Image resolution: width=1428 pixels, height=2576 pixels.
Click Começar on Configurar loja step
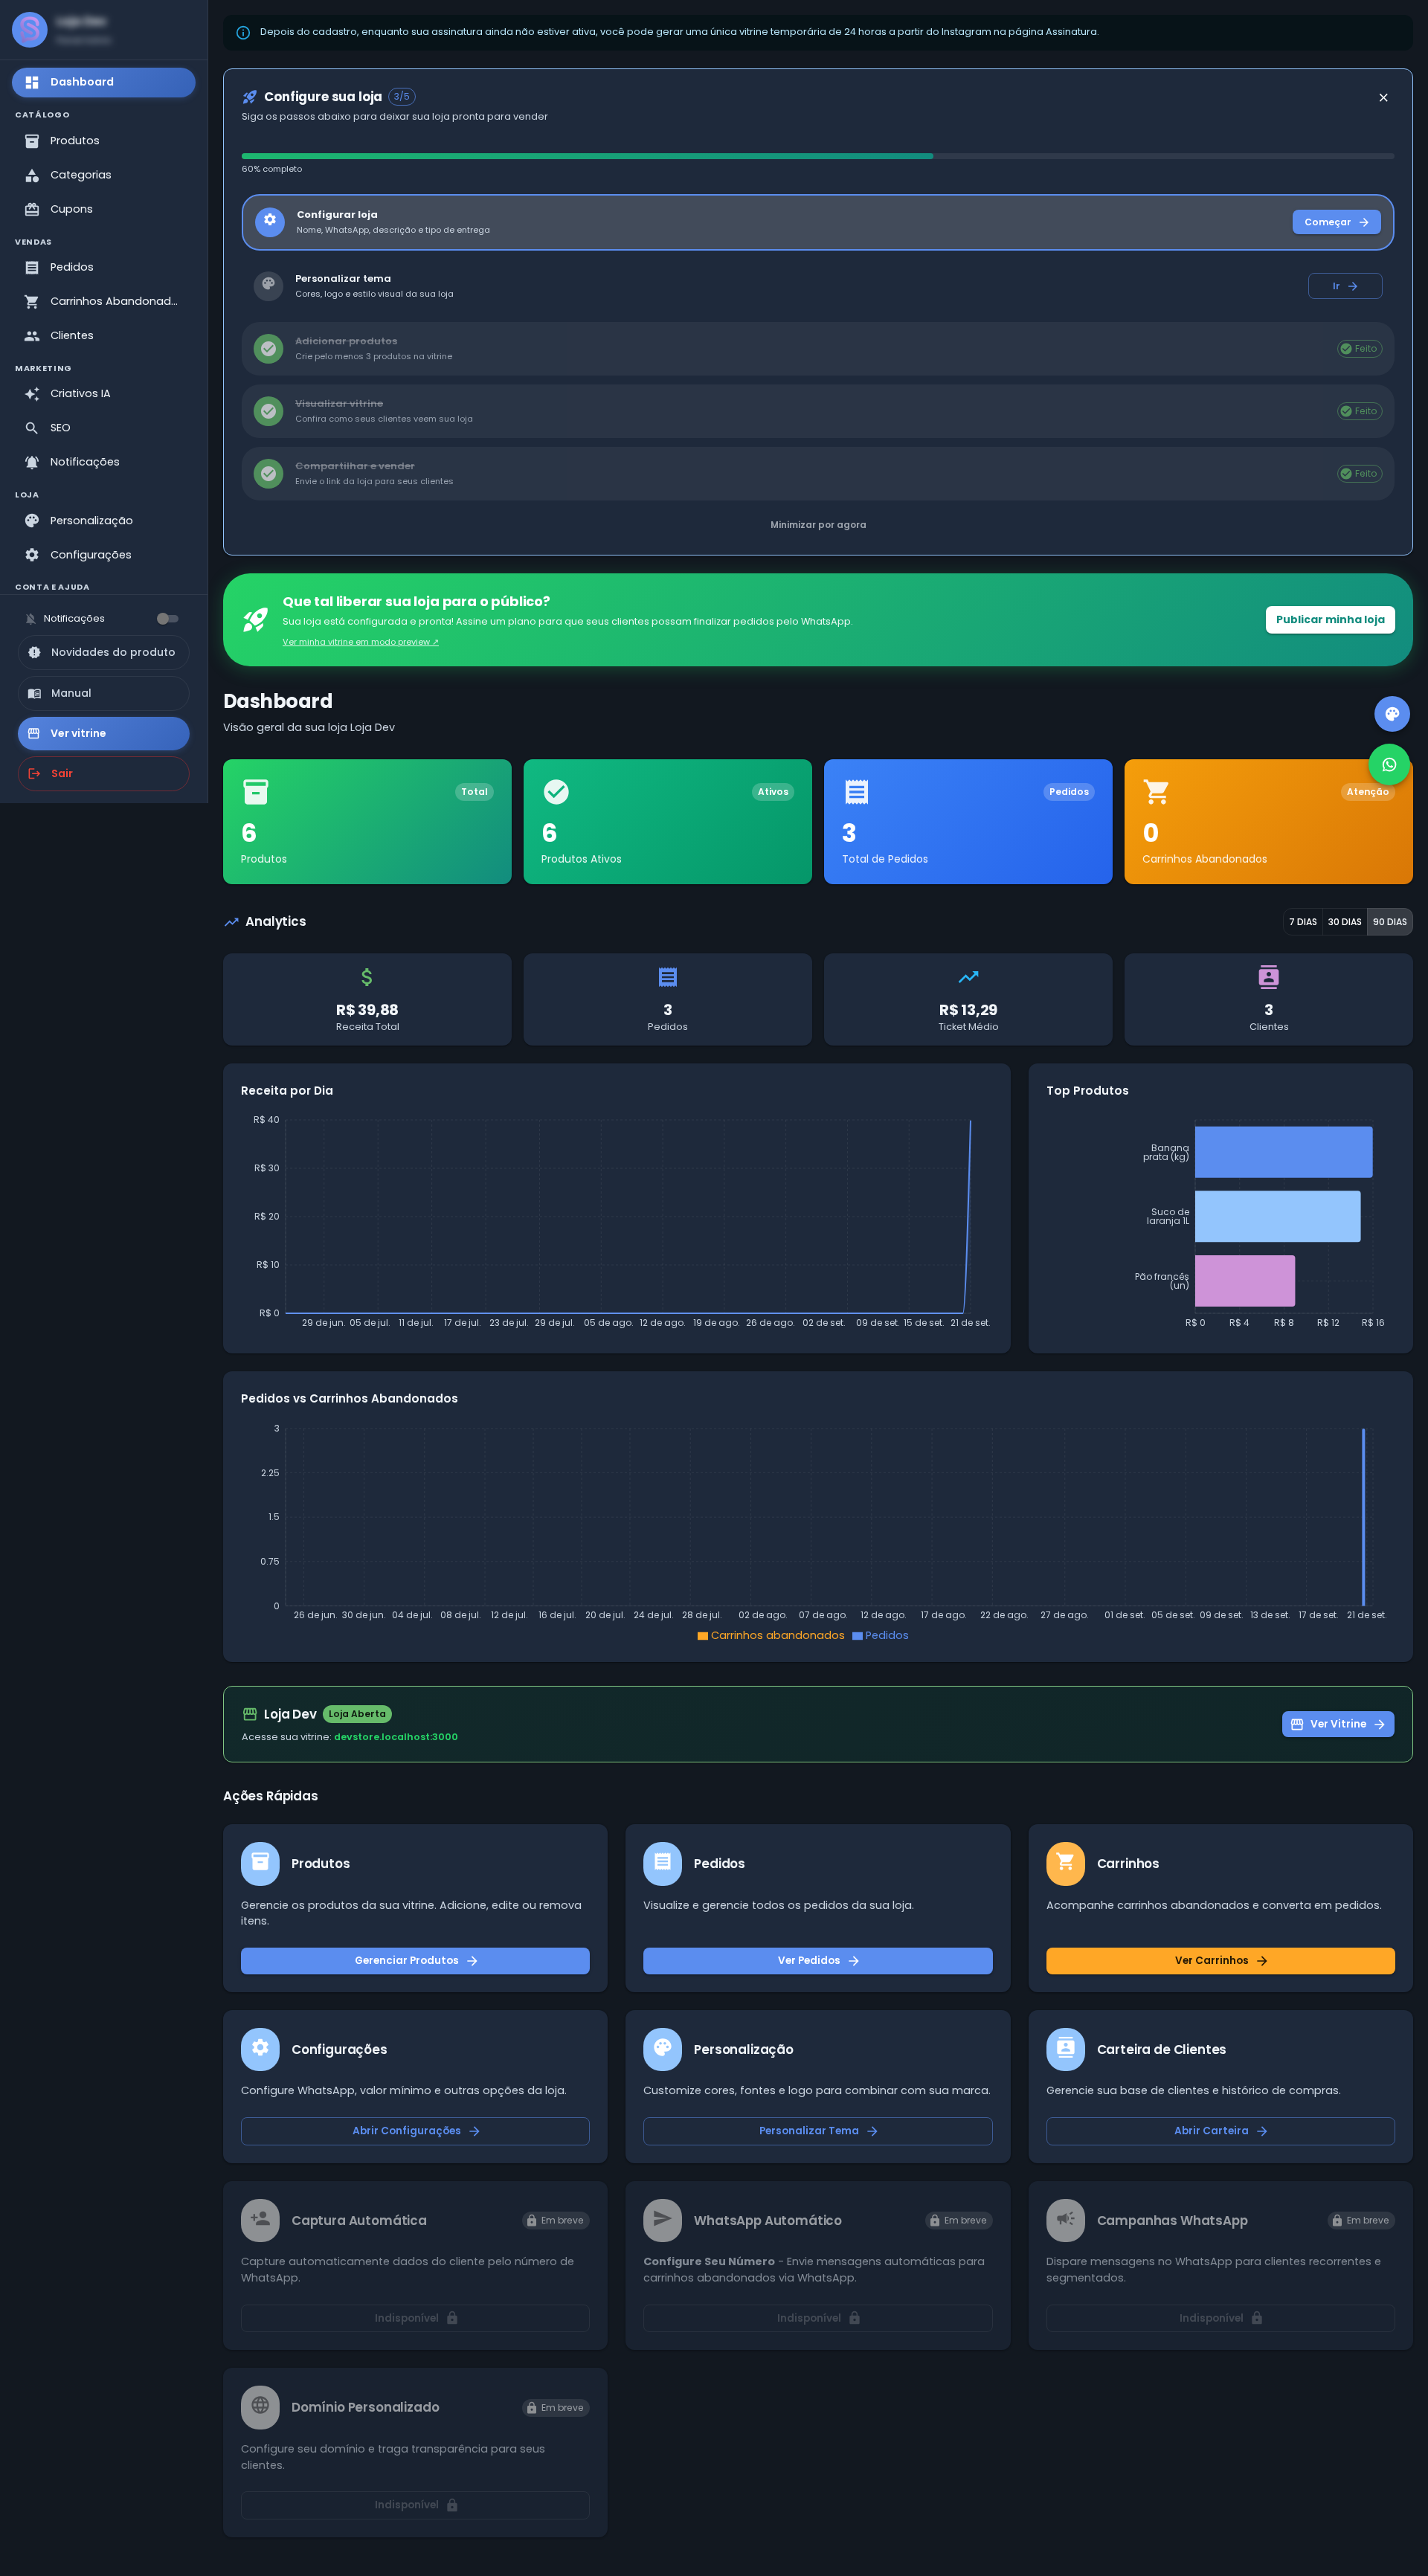[1336, 222]
